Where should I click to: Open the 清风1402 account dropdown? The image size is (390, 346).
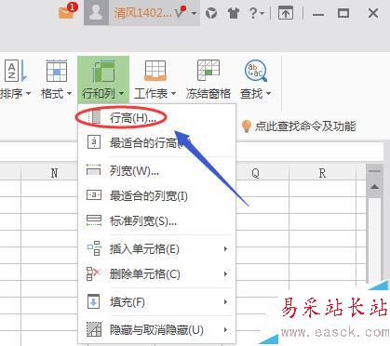pos(195,13)
